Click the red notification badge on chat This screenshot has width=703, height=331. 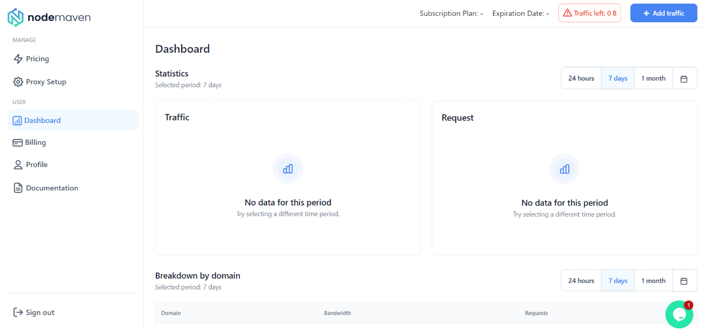pos(689,305)
